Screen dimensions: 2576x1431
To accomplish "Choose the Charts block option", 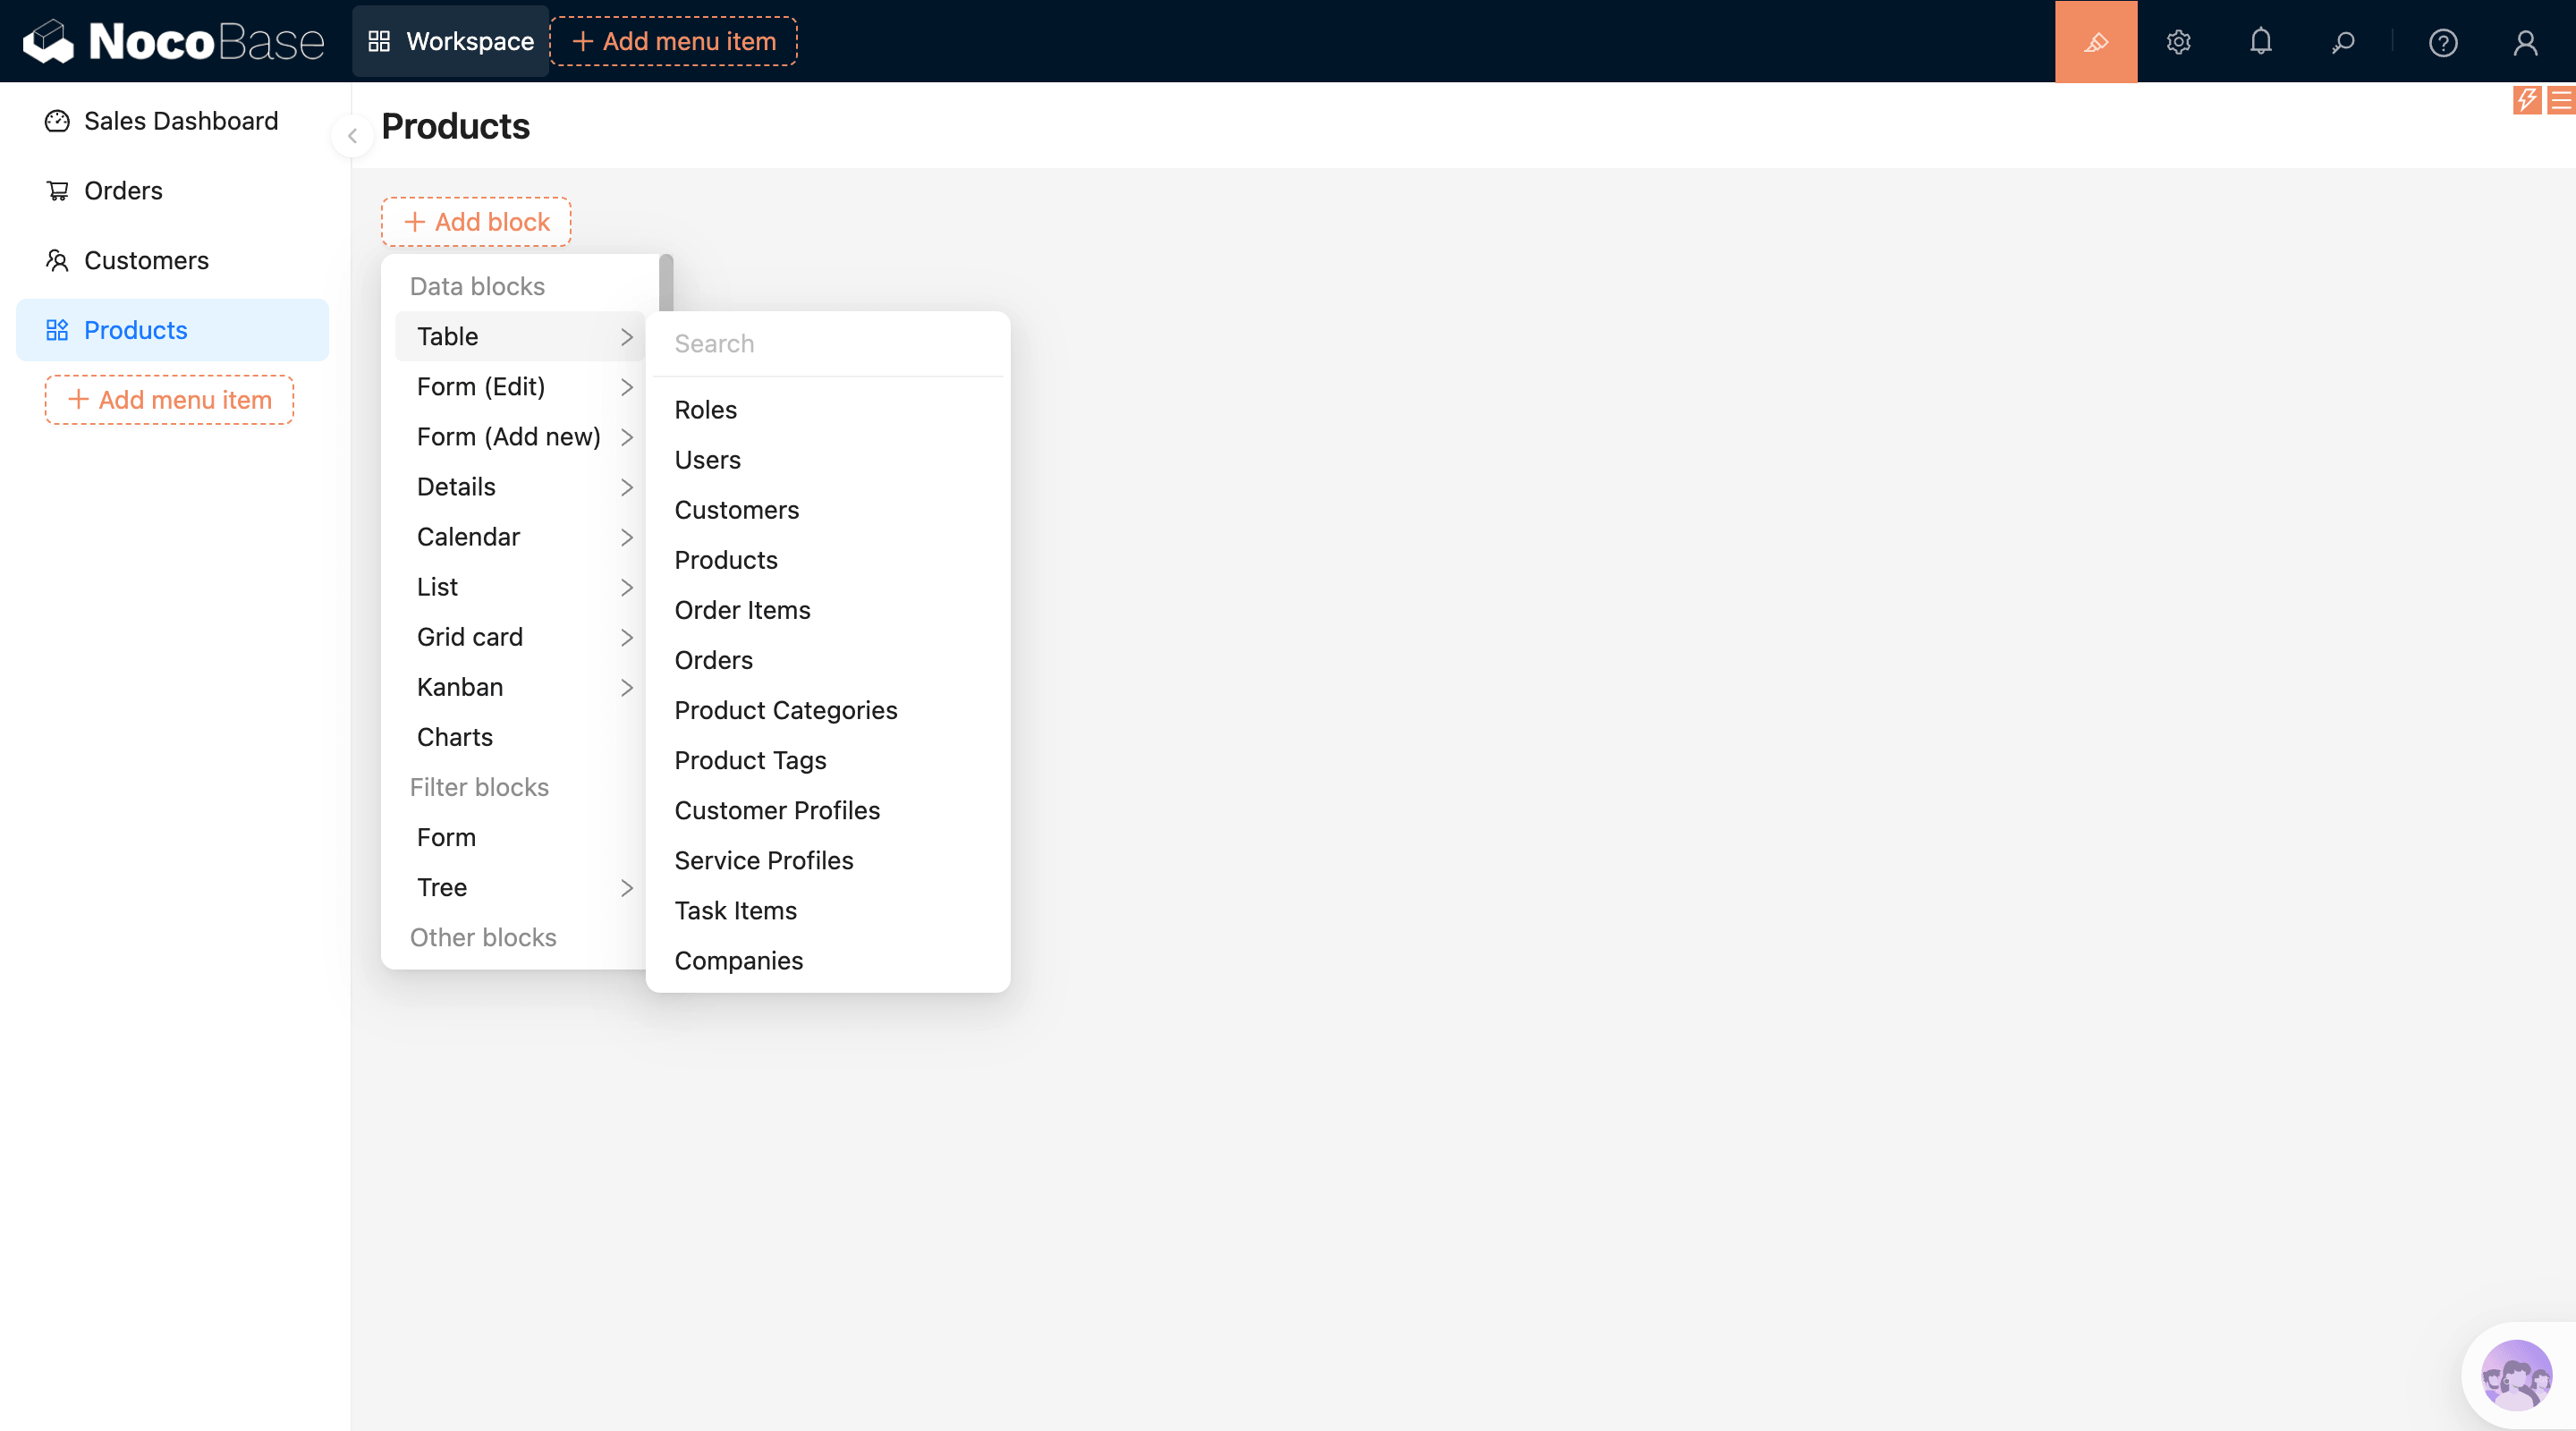I will point(455,737).
